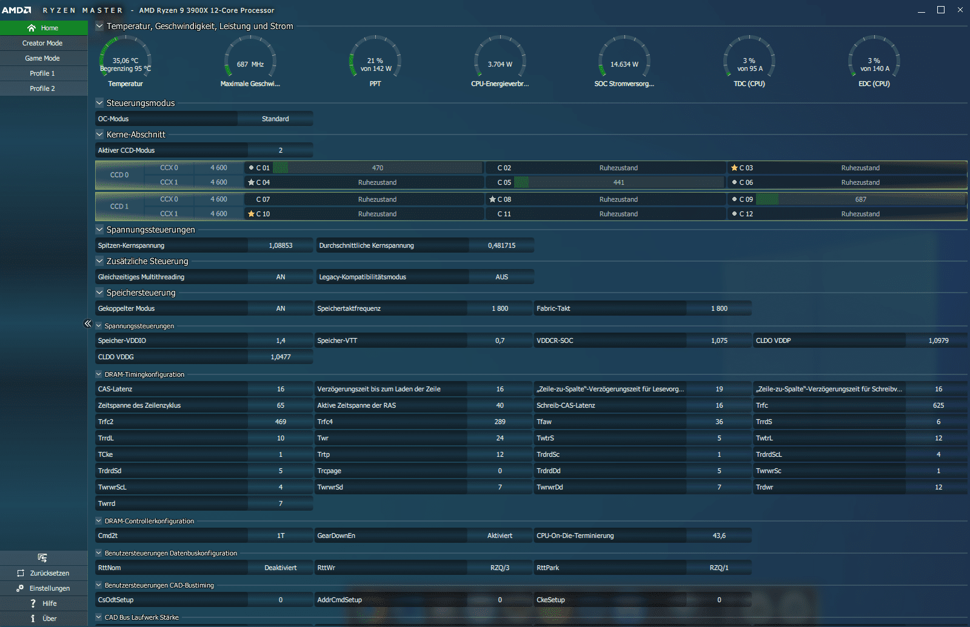This screenshot has height=627, width=970.
Task: Collapse Spannungssteuerungen subsection above Speicher-VDDIO
Action: pos(99,326)
